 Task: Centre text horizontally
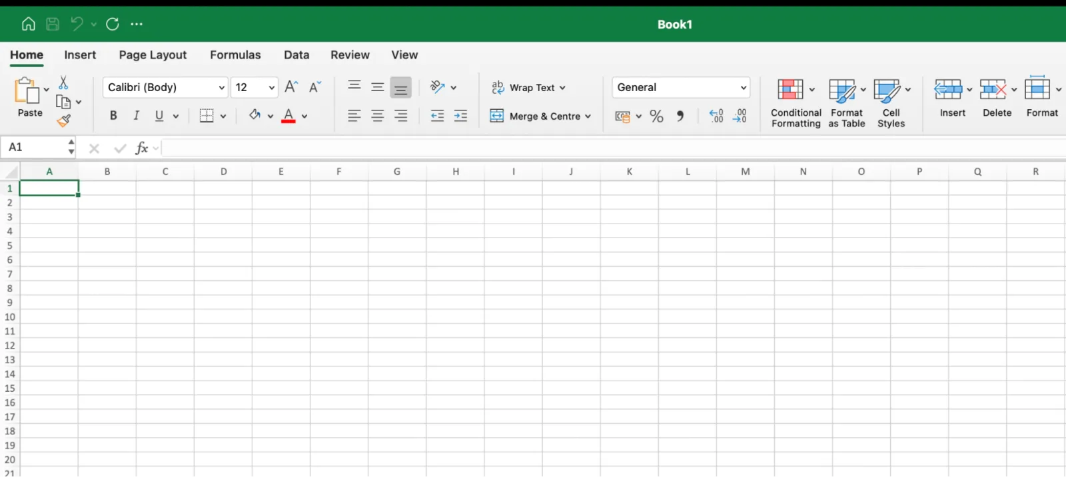point(377,116)
